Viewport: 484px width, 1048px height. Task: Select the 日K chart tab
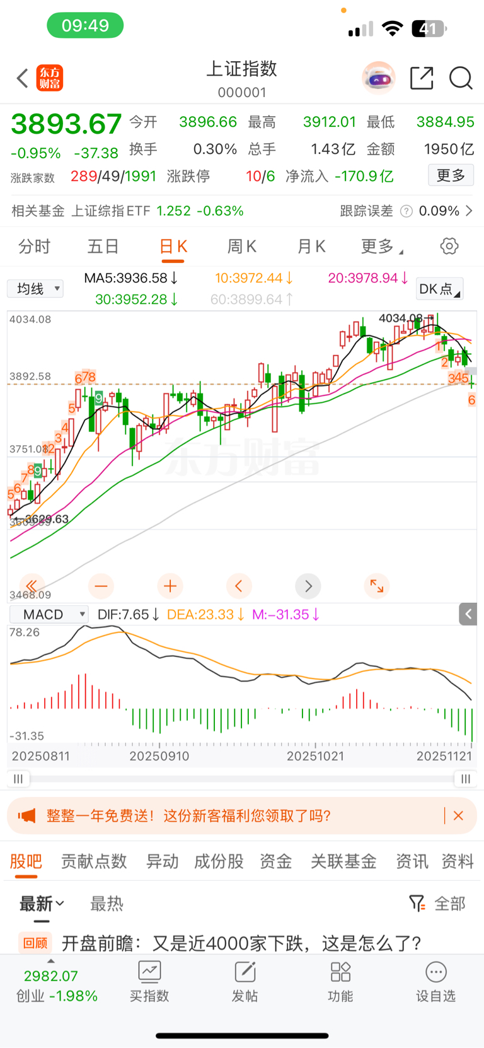(x=173, y=247)
